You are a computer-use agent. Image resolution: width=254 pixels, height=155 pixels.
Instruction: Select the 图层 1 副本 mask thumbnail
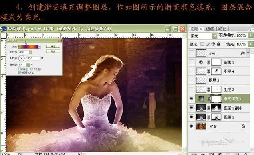[x=216, y=108]
